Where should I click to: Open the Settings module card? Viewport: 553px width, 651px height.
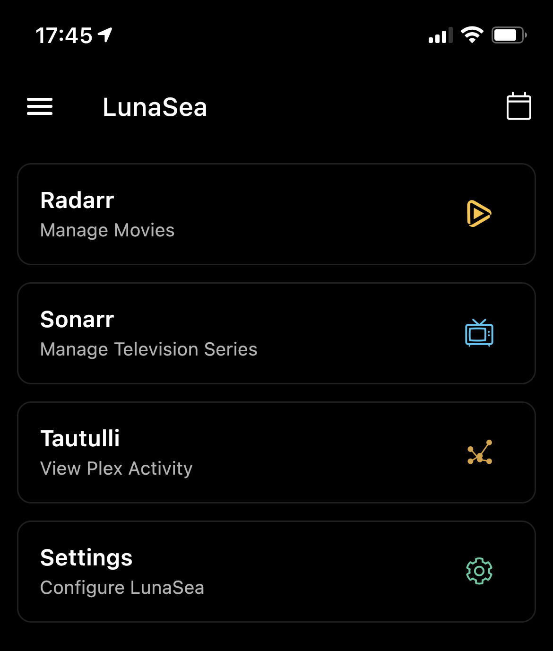276,572
